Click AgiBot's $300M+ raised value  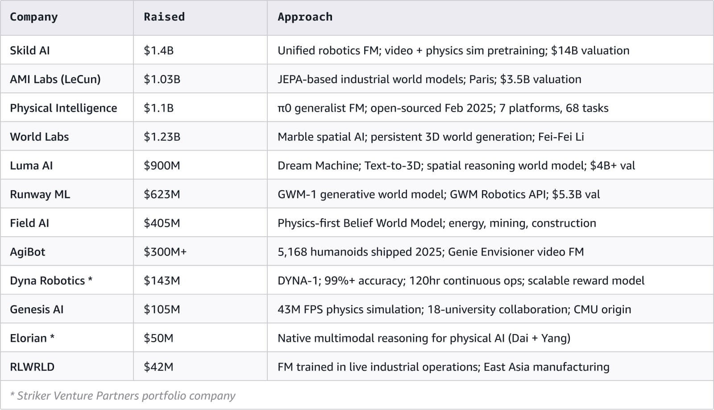[x=165, y=252]
